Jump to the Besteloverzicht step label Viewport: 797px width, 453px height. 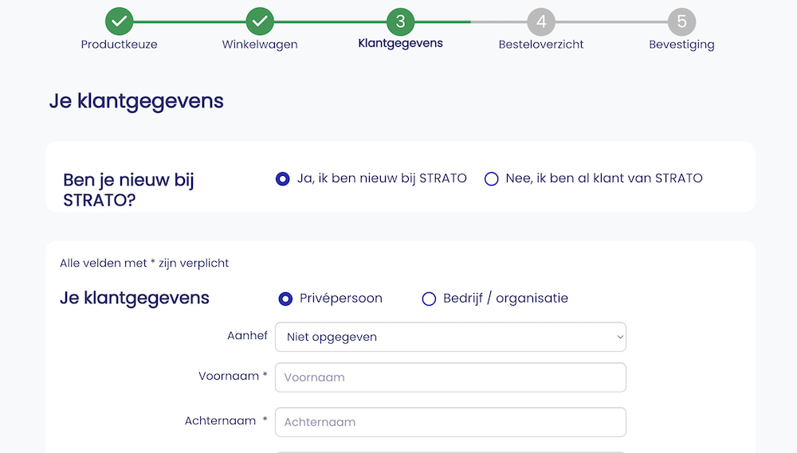541,45
